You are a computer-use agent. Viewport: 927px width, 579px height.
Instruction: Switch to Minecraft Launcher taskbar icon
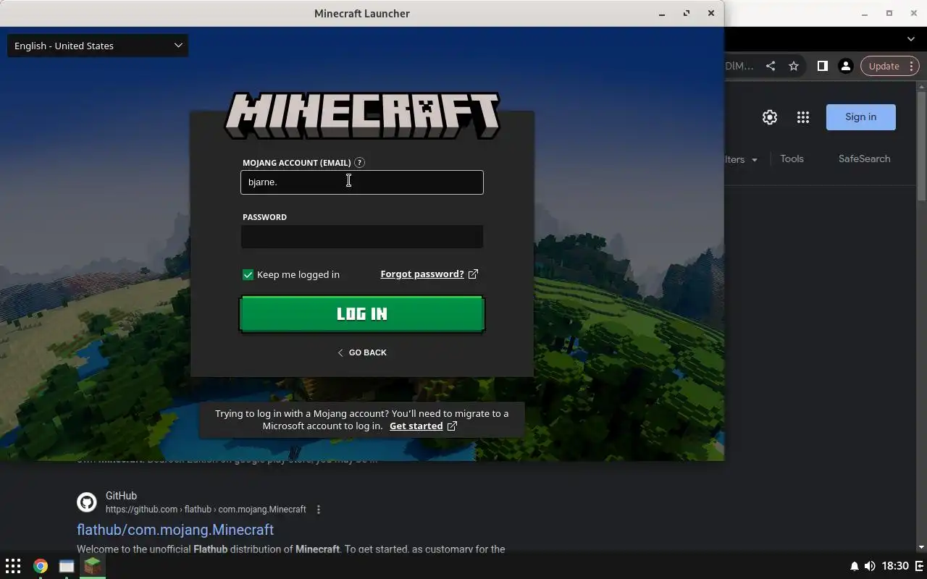pos(93,566)
